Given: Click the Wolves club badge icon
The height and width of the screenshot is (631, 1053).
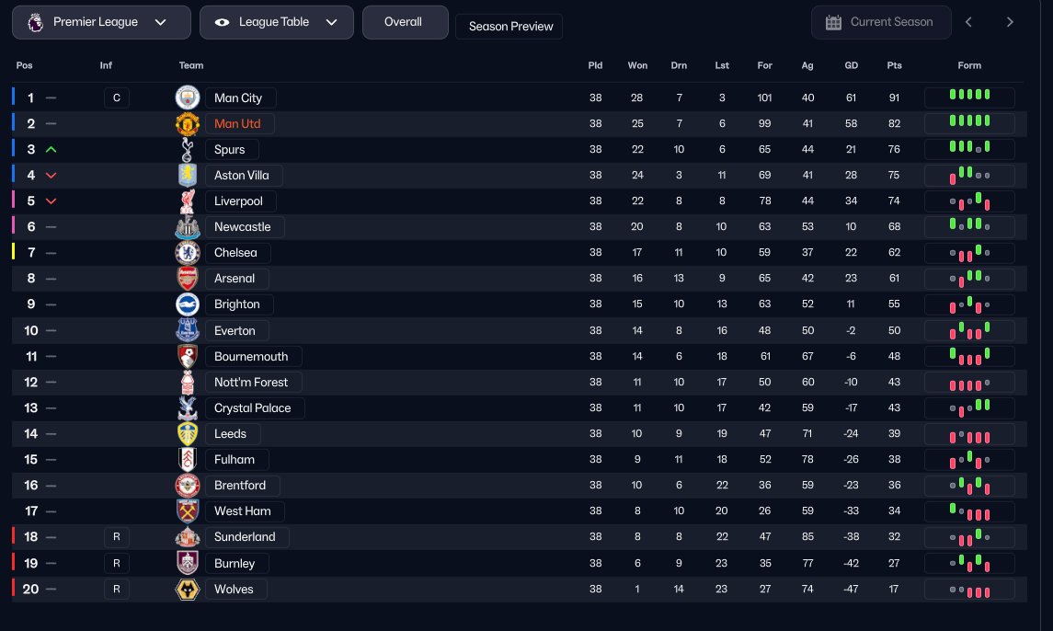Looking at the screenshot, I should coord(188,589).
